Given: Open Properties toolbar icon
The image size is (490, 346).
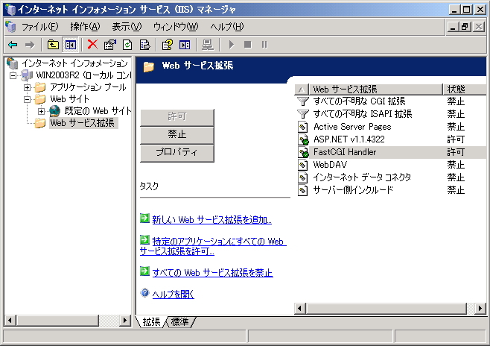Looking at the screenshot, I should pos(110,45).
